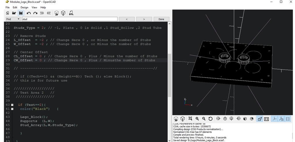Switch to the Right view
Image resolution: width=295 pixels, height=142 pixels.
coord(218,119)
